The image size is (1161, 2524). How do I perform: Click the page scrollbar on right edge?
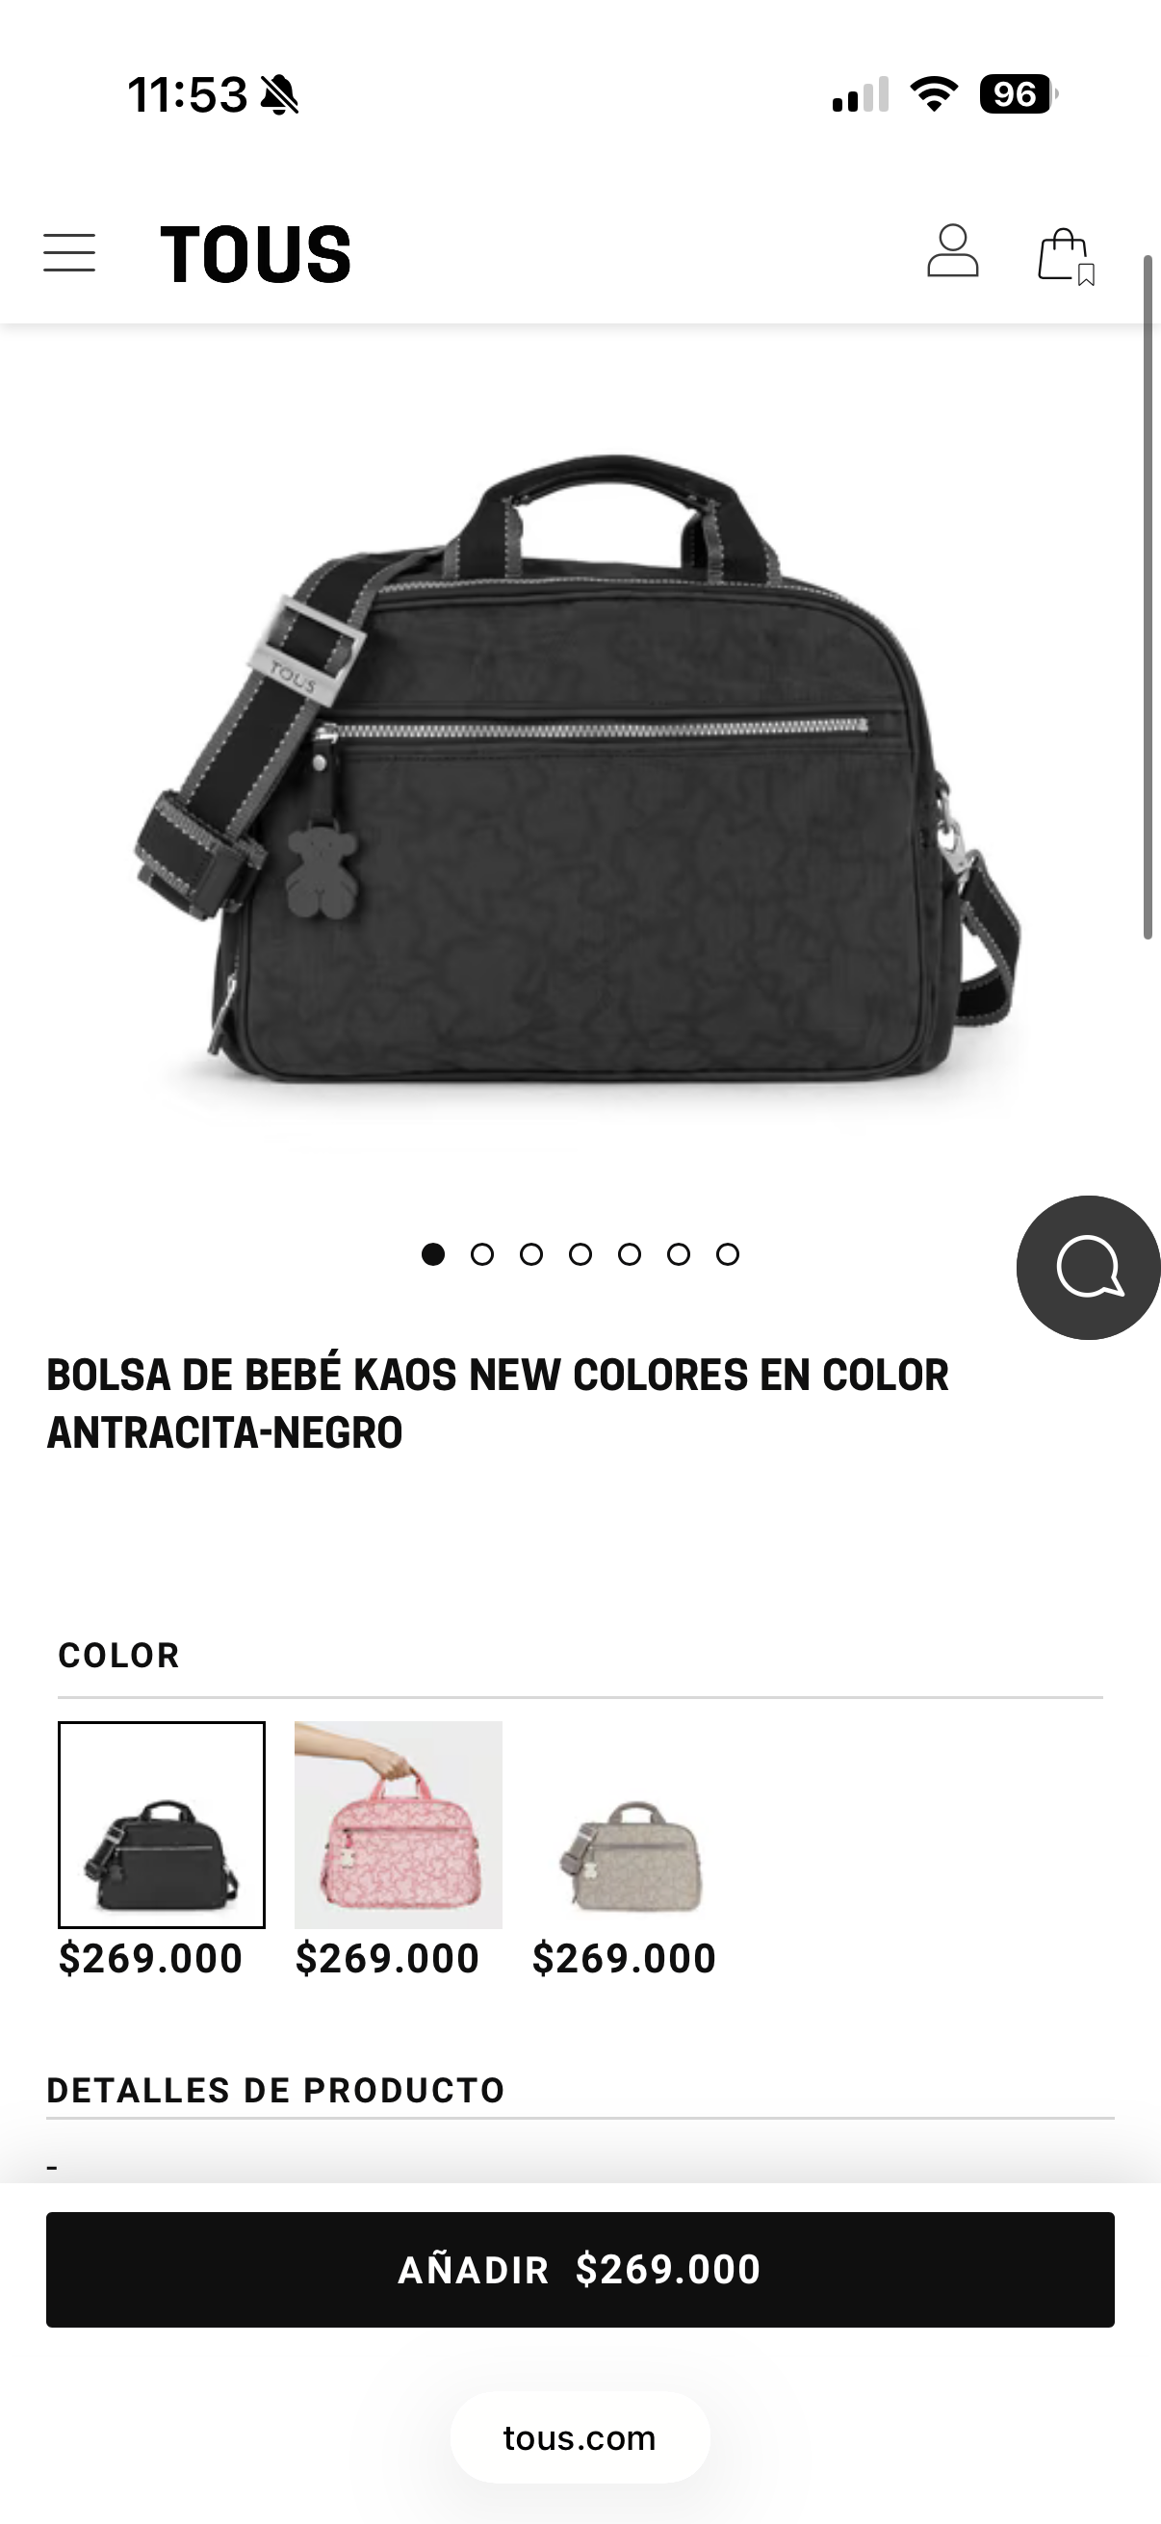1148,598
